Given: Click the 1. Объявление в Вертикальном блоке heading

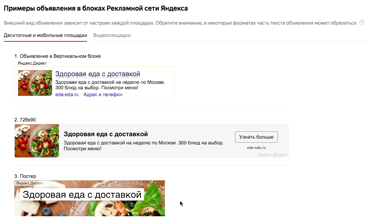Looking at the screenshot, I should coord(58,56).
